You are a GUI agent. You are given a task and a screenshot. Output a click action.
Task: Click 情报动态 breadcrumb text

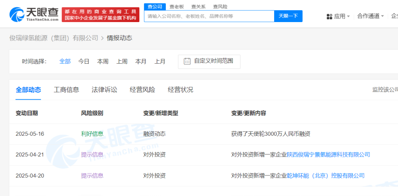click(x=119, y=38)
